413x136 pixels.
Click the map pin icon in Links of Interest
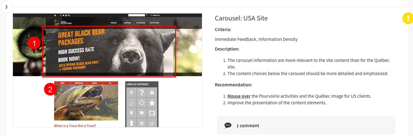pyautogui.click(x=131, y=113)
